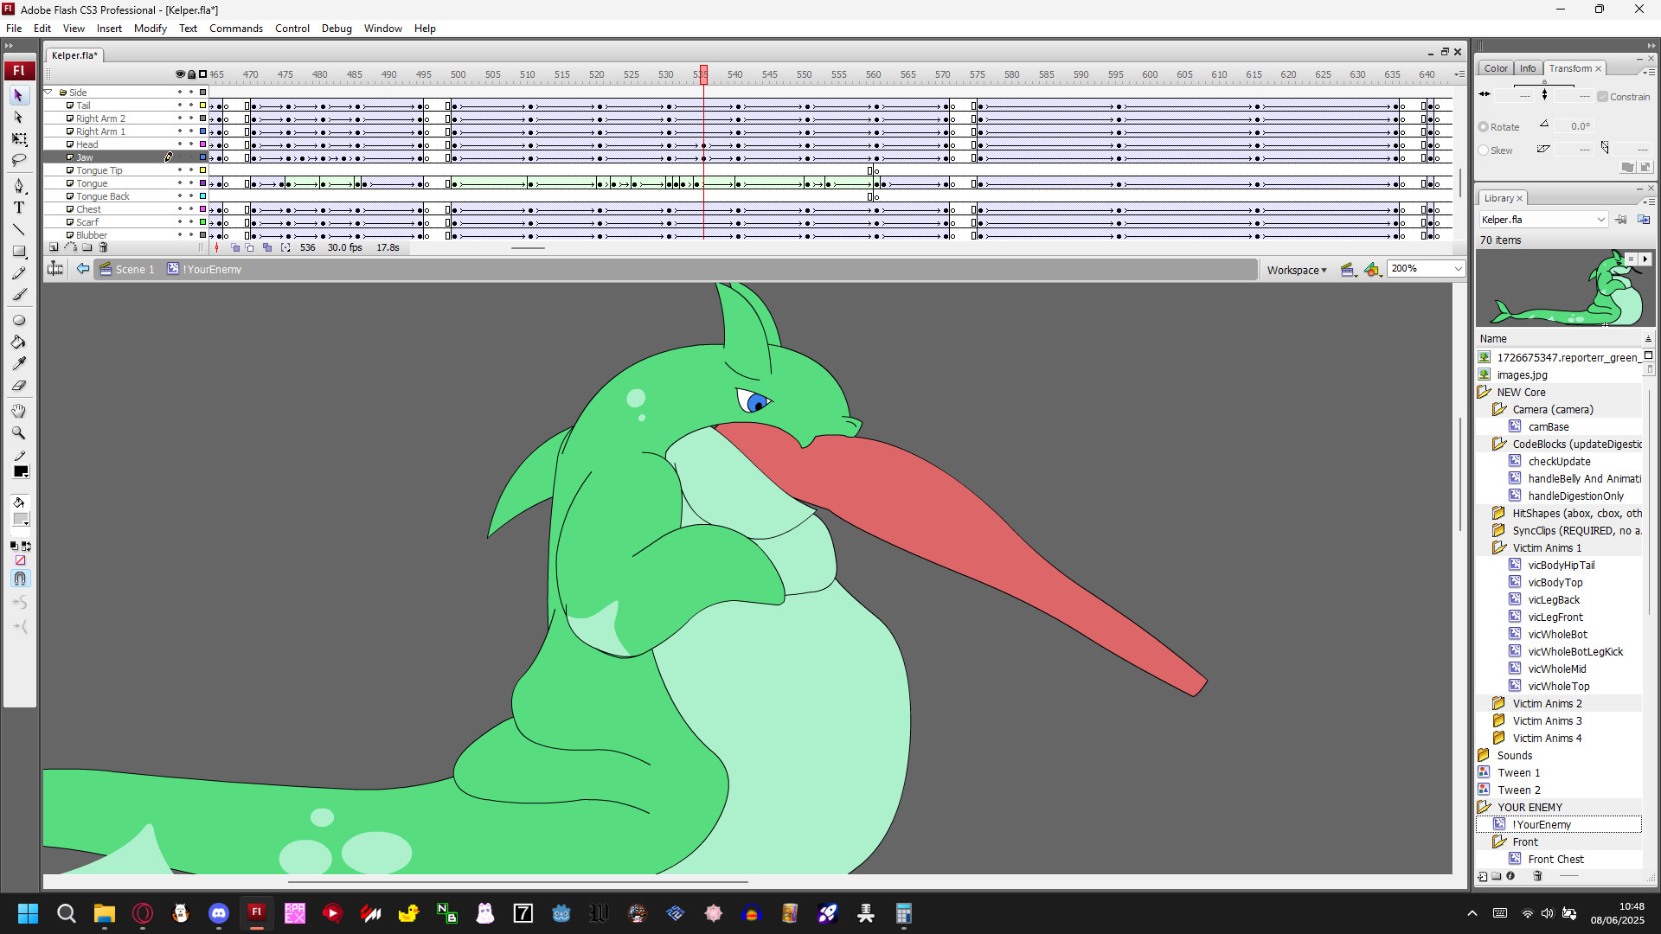
Task: Open the Control menu
Action: (292, 29)
